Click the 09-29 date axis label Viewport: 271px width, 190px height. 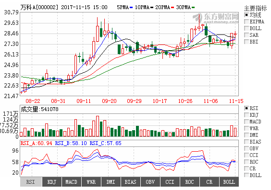coord(134,101)
